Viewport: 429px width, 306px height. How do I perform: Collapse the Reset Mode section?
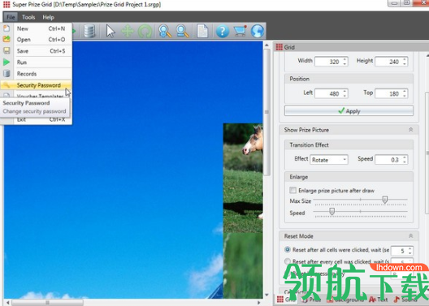point(410,235)
